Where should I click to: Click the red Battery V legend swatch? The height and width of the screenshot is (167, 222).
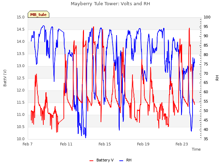pos(92,161)
